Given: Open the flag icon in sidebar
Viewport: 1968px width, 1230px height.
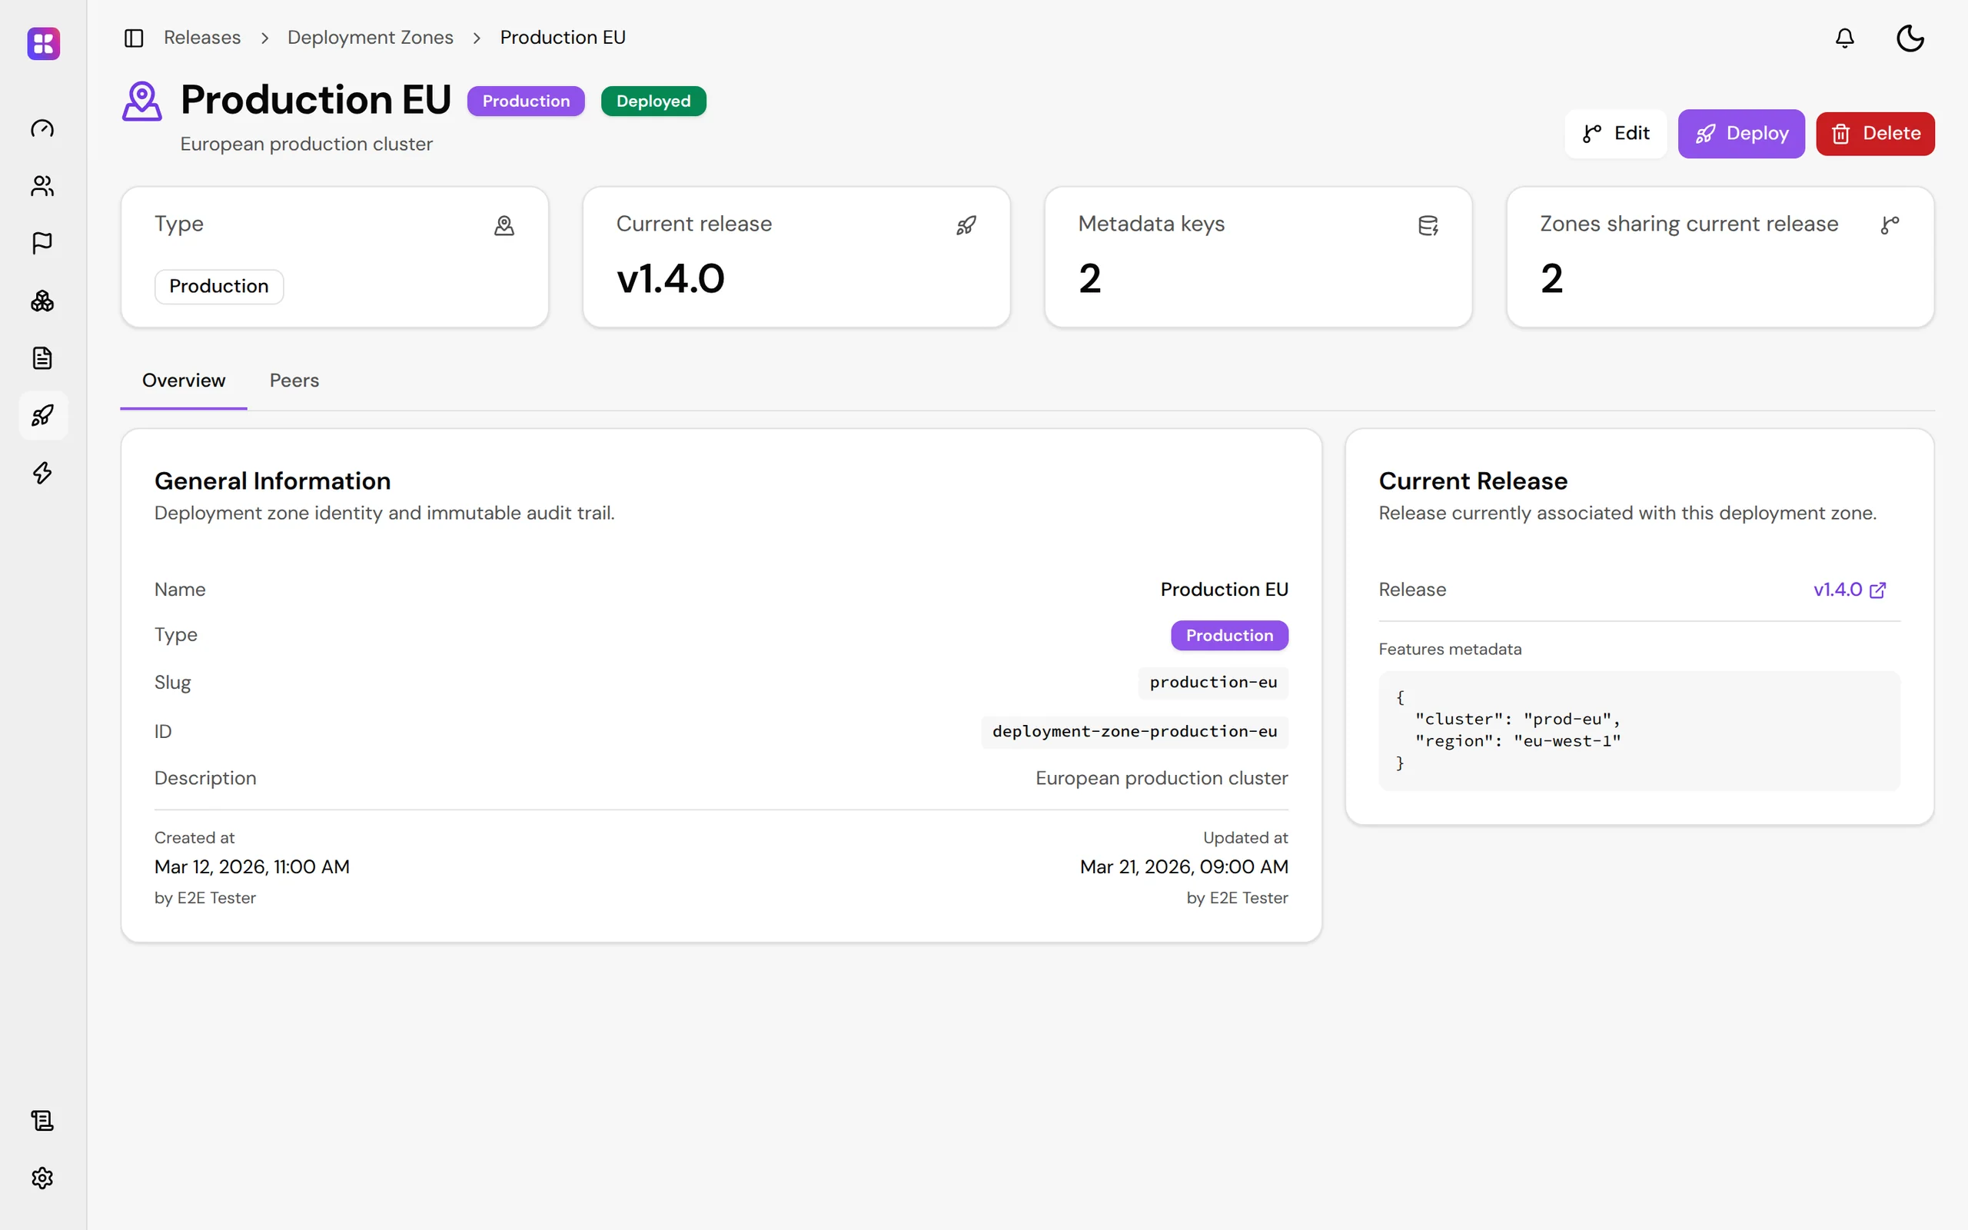Looking at the screenshot, I should [x=42, y=243].
